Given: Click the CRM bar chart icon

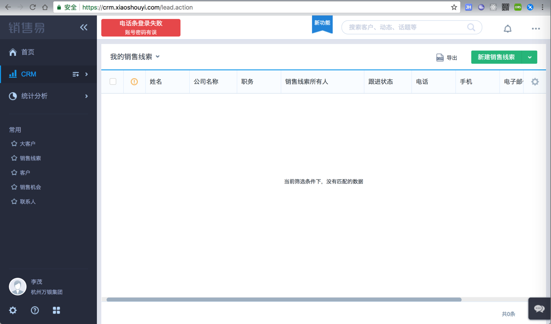Looking at the screenshot, I should (13, 74).
